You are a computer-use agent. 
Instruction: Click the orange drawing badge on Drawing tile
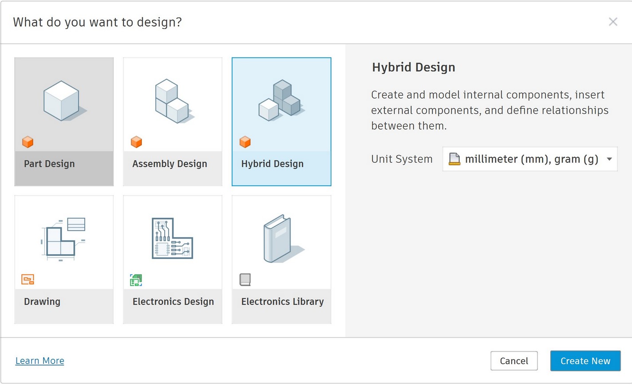pos(28,279)
